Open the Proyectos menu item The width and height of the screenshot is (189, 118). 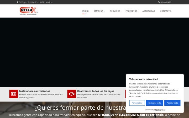click(132, 11)
